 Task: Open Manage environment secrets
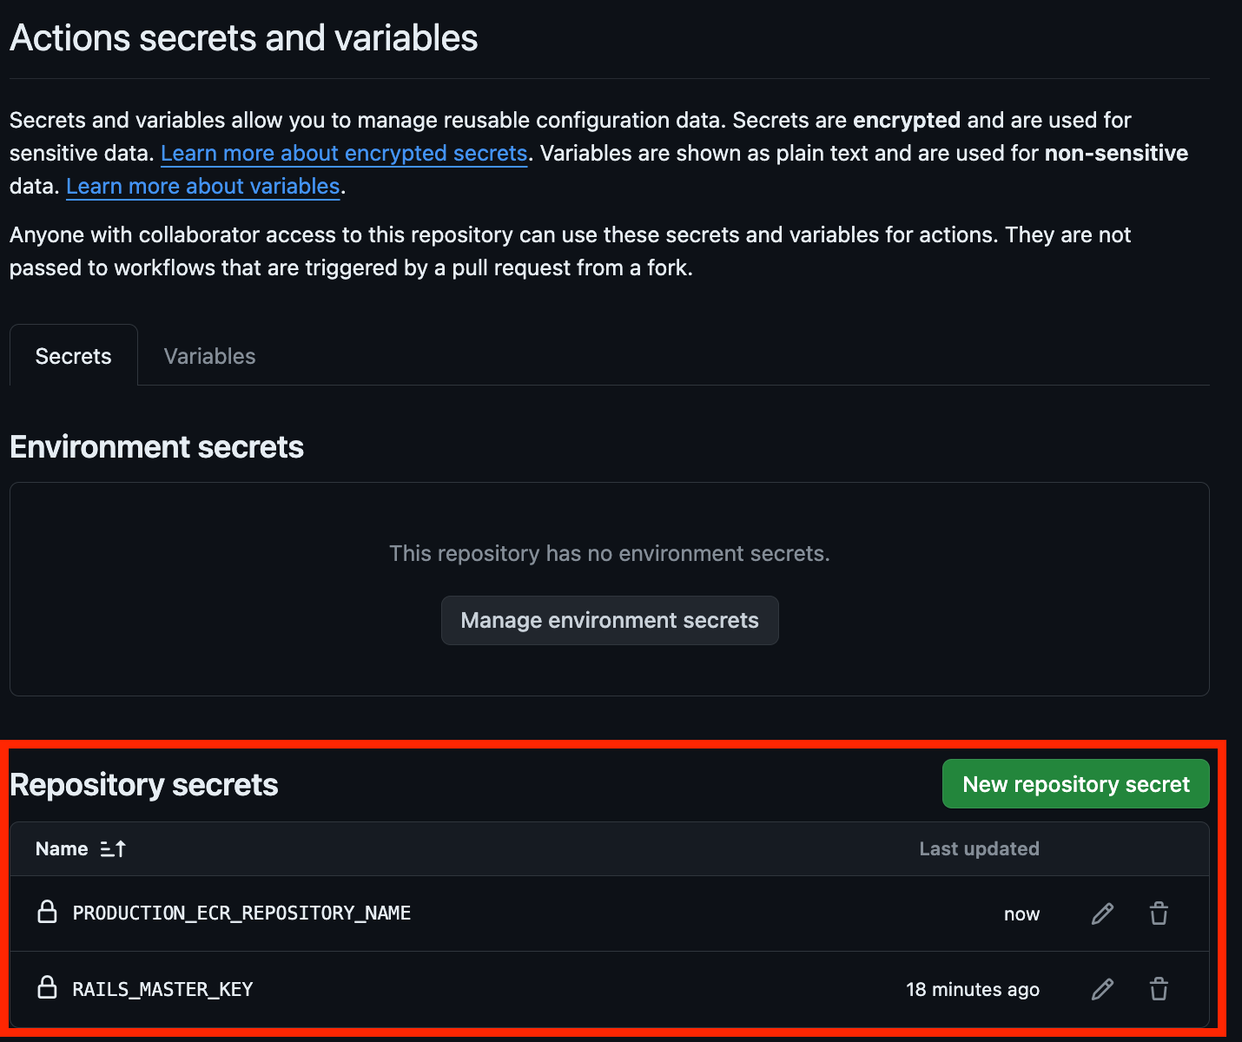pos(610,620)
